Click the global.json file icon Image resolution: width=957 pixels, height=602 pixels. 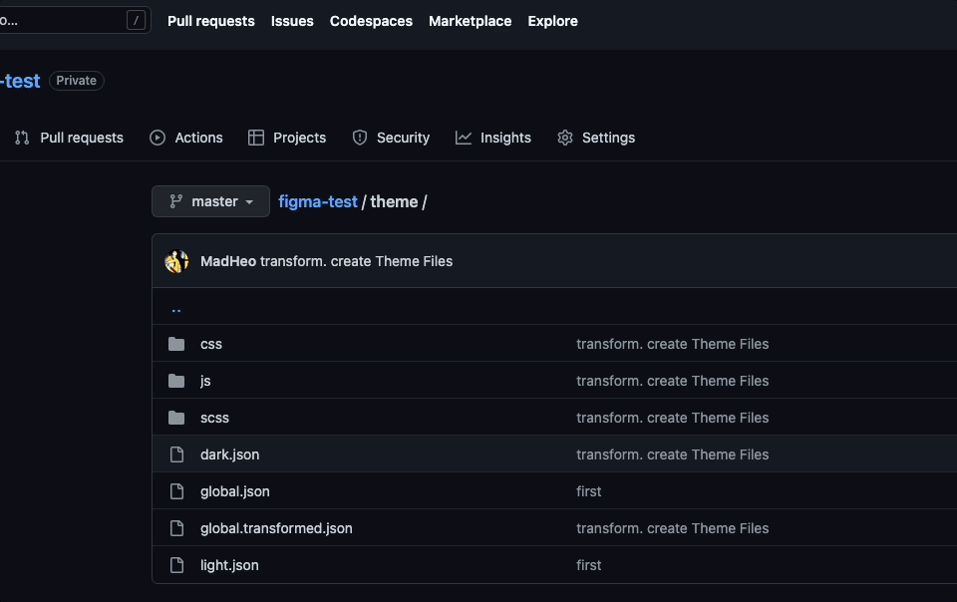click(x=176, y=491)
